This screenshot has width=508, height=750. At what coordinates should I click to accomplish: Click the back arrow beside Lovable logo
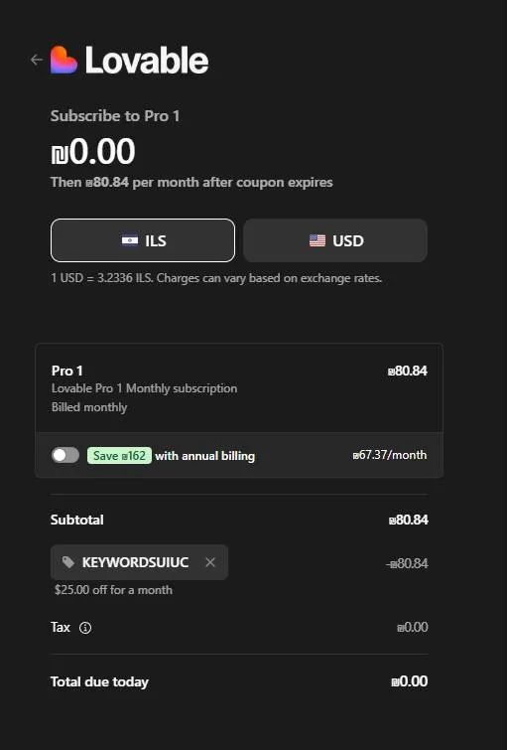[x=37, y=60]
